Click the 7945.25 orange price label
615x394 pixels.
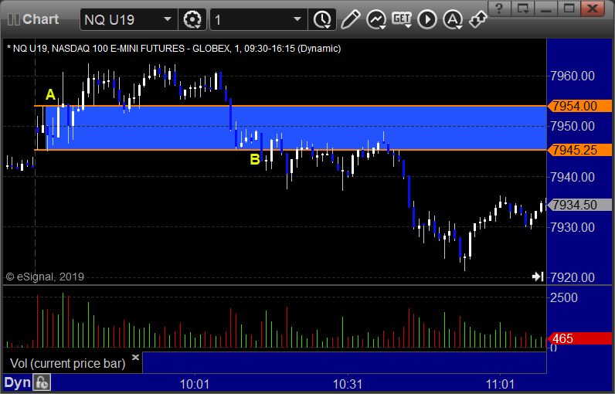(x=579, y=150)
